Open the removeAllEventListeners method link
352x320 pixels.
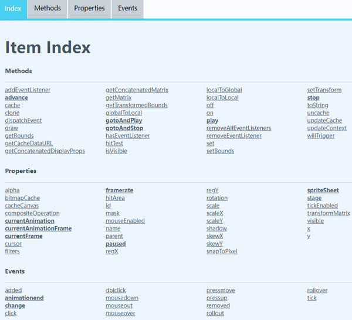(x=239, y=128)
